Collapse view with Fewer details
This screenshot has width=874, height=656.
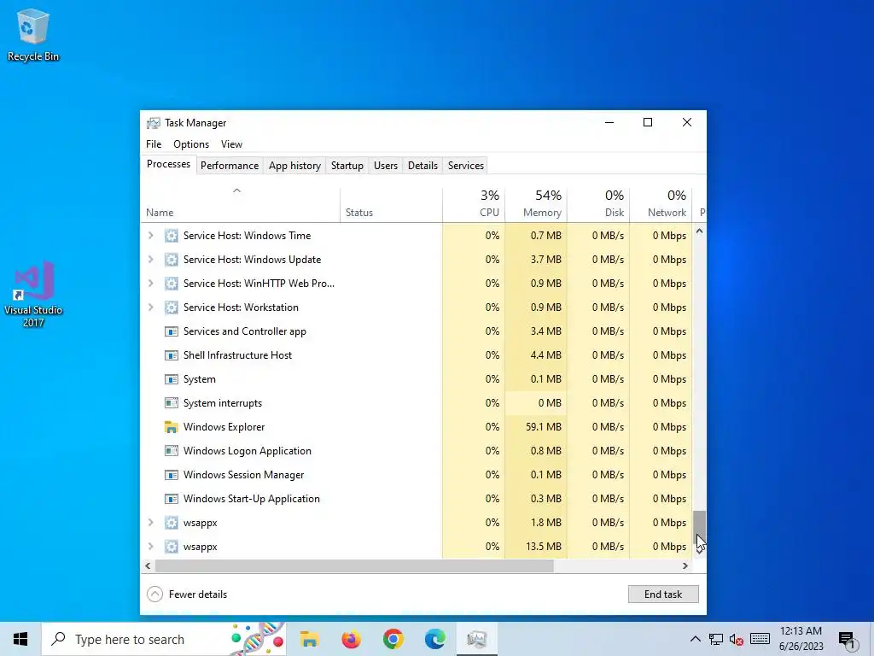click(187, 594)
